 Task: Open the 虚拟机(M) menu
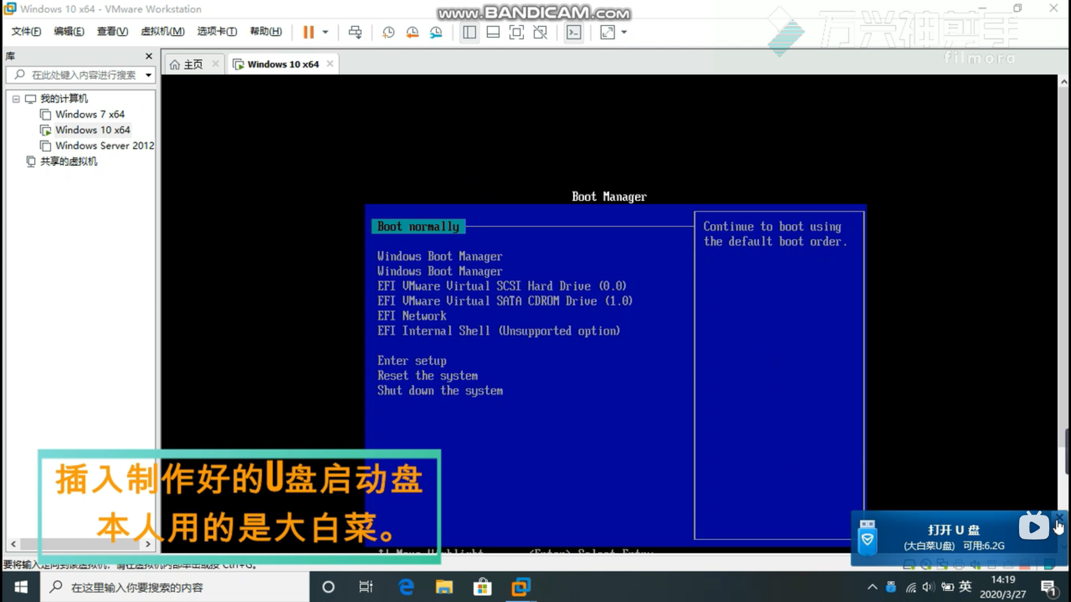(162, 31)
